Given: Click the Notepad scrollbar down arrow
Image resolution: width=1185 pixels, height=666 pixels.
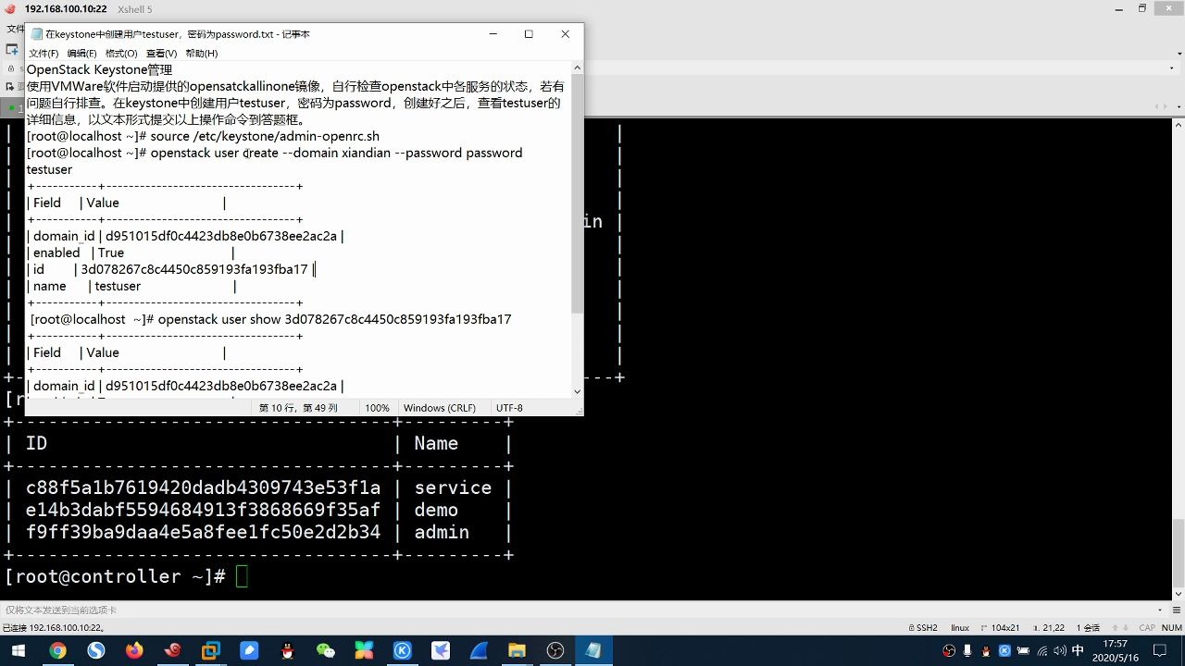Looking at the screenshot, I should (x=578, y=391).
